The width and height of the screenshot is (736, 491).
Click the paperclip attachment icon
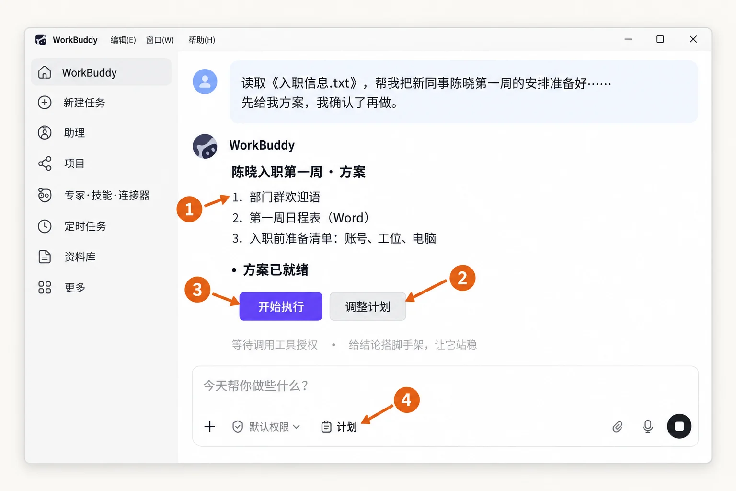pos(618,427)
